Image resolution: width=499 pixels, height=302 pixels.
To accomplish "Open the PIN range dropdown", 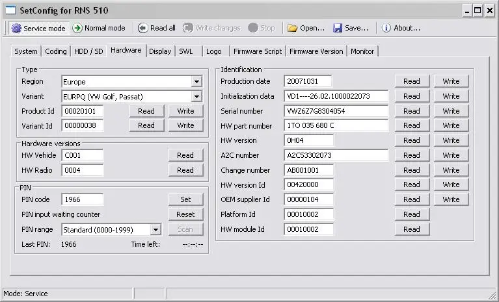I will pyautogui.click(x=155, y=230).
